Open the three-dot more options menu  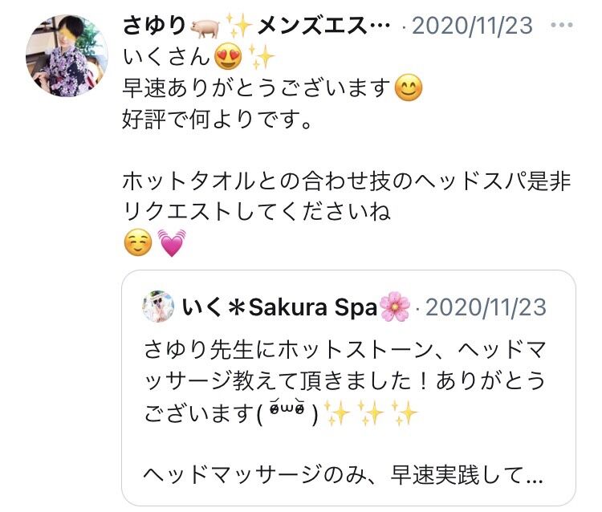[562, 26]
